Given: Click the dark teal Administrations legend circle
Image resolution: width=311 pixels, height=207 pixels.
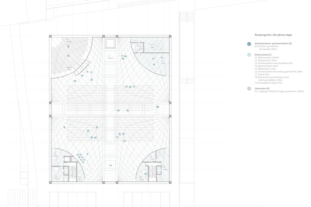Looking at the screenshot, I should tap(249, 44).
